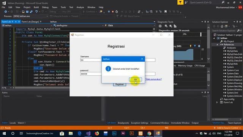Open the Analyze menu

[x=80, y=7]
